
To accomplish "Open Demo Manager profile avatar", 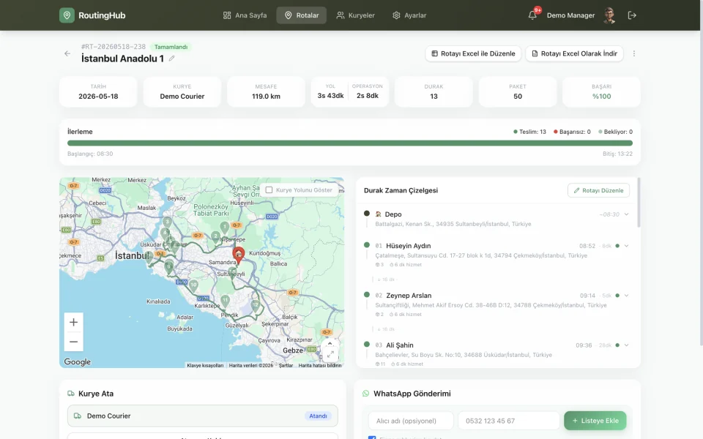I will (x=609, y=15).
